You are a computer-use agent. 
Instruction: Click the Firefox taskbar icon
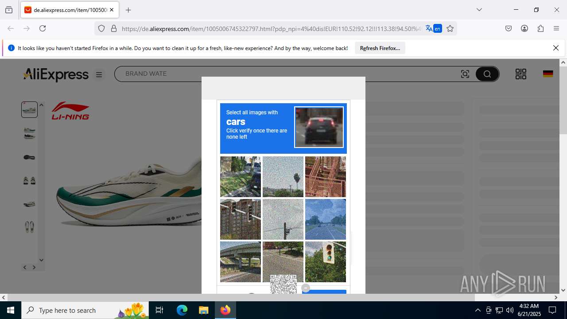coord(225,310)
